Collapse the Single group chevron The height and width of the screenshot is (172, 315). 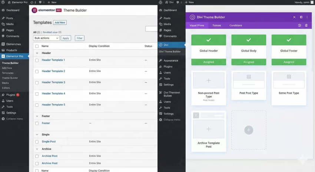tap(37, 135)
